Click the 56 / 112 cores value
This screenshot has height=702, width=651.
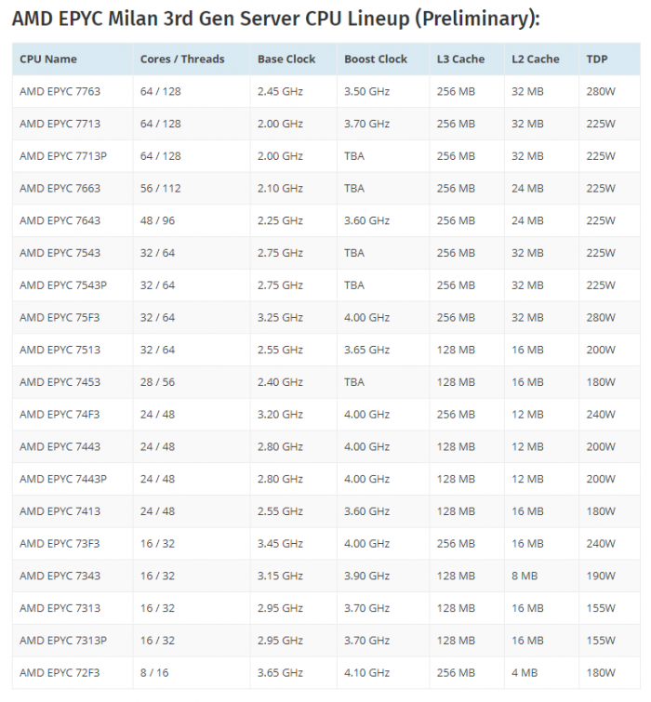point(160,188)
